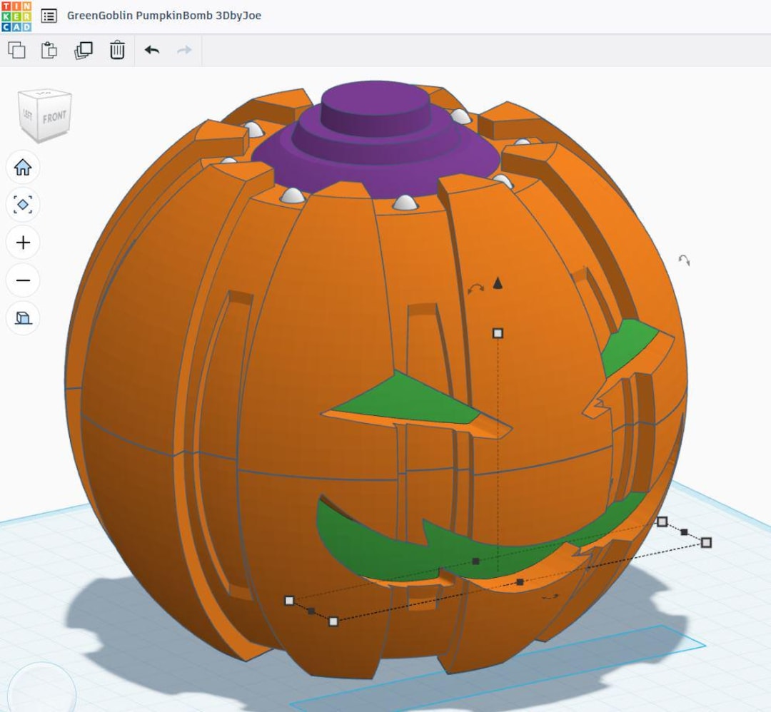Select the bottom white corner resize handle
771x712 pixels.
[x=333, y=621]
